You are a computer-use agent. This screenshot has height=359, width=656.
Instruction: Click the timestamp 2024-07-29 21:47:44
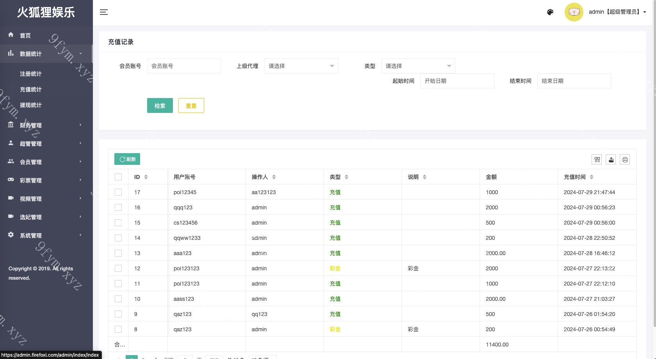[x=589, y=192]
